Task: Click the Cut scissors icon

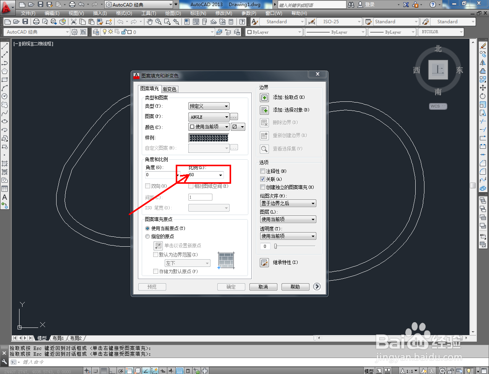Action: pyautogui.click(x=74, y=22)
